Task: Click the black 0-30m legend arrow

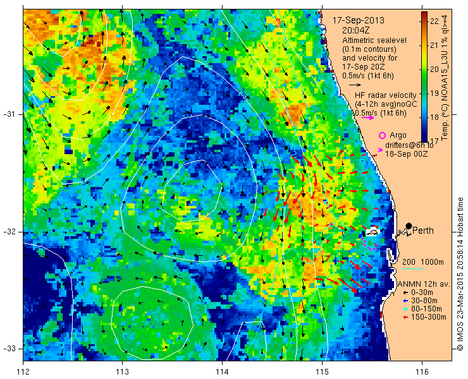Action: pyautogui.click(x=405, y=293)
